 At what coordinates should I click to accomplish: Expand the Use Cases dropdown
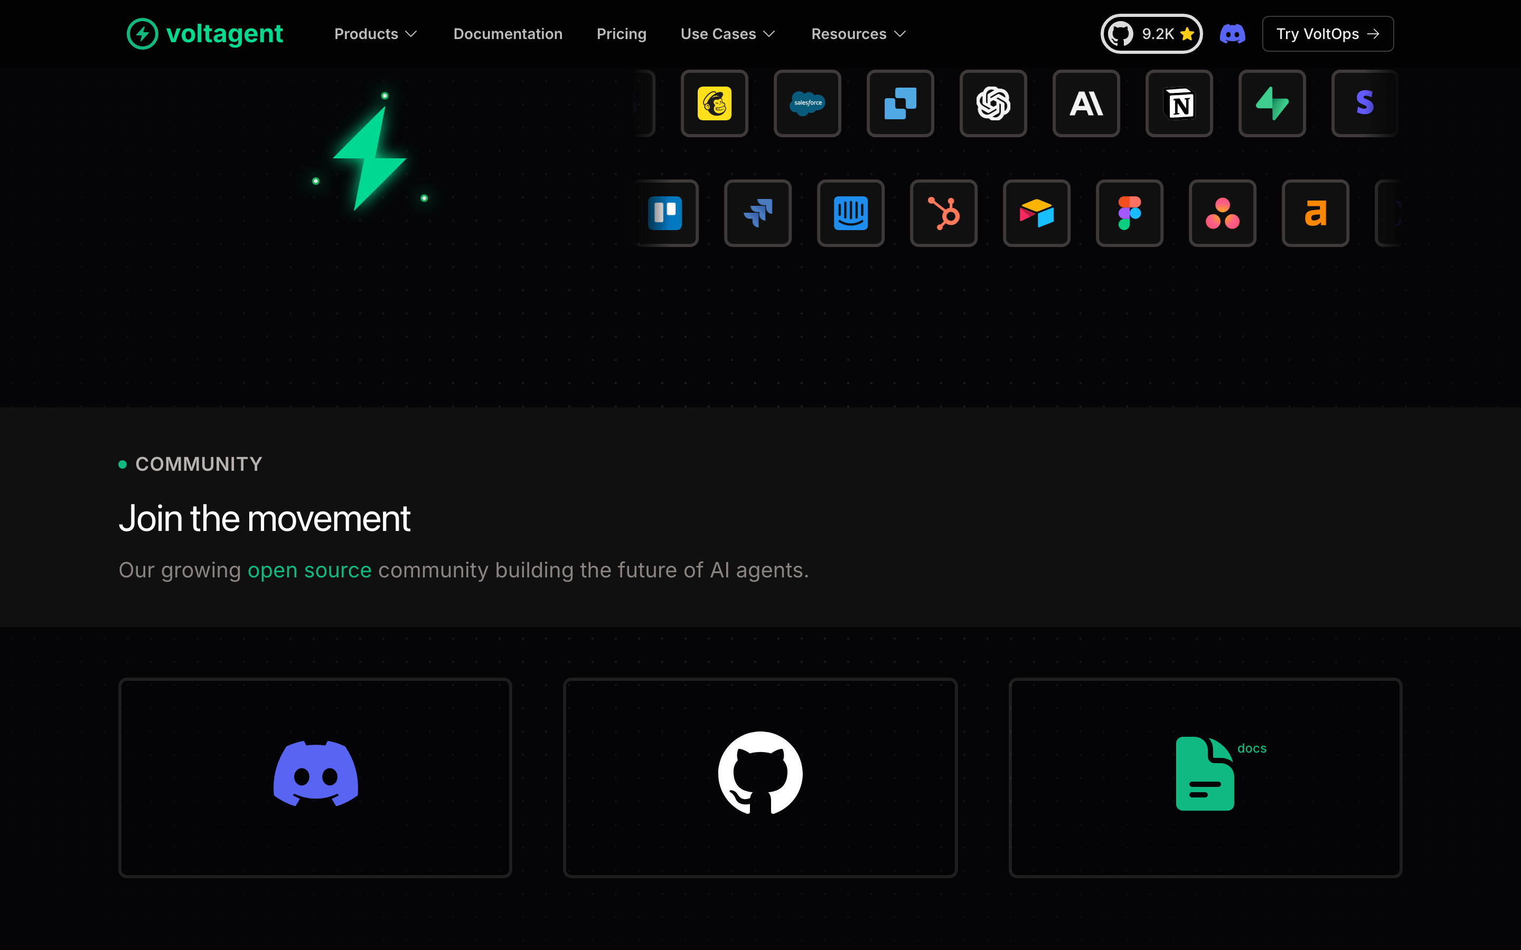(x=728, y=34)
